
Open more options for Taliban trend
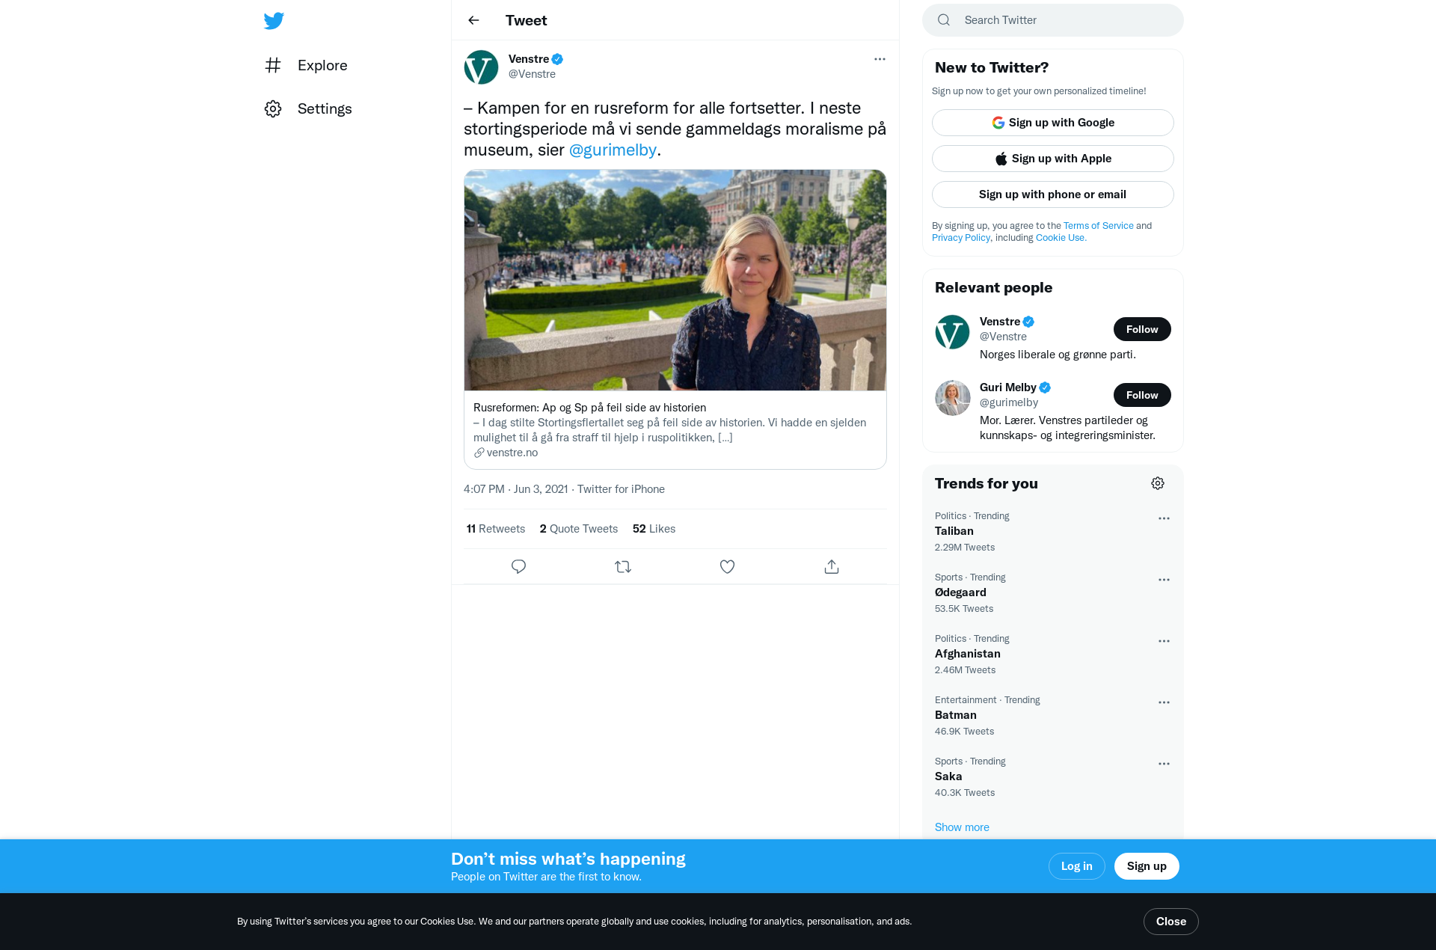[1164, 518]
